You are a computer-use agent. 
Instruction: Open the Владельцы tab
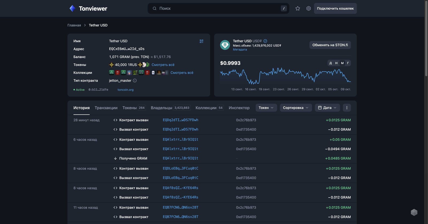[170, 108]
